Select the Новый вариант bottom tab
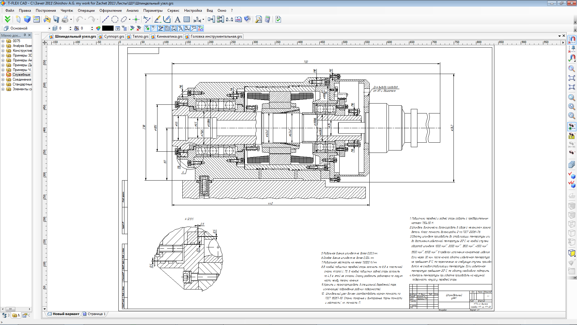 (x=63, y=314)
